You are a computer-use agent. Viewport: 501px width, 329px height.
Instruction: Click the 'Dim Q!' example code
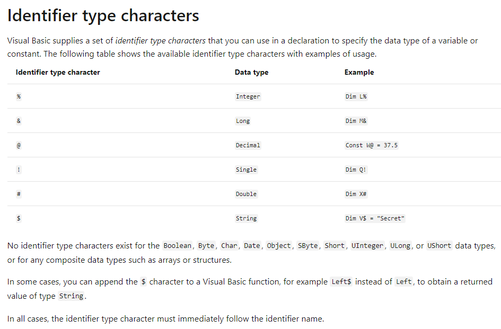click(356, 170)
